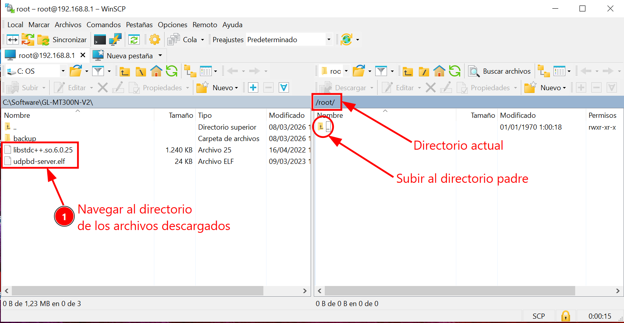The image size is (624, 323).
Task: Click the remote panel view style icon
Action: 559,71
